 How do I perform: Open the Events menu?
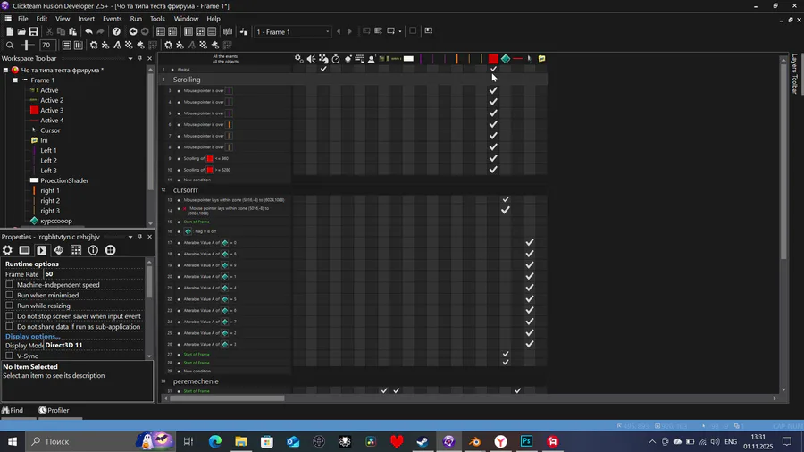point(112,19)
